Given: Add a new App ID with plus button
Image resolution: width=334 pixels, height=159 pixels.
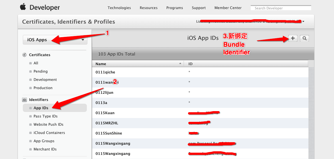Looking at the screenshot, I should point(293,39).
